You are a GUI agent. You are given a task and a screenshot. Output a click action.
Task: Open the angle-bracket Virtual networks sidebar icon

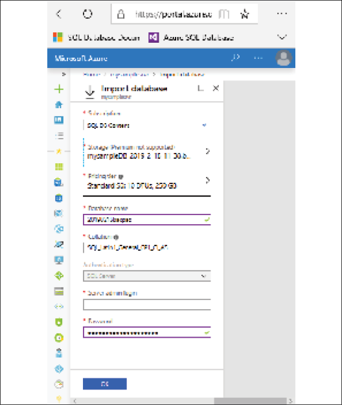pyautogui.click(x=59, y=307)
